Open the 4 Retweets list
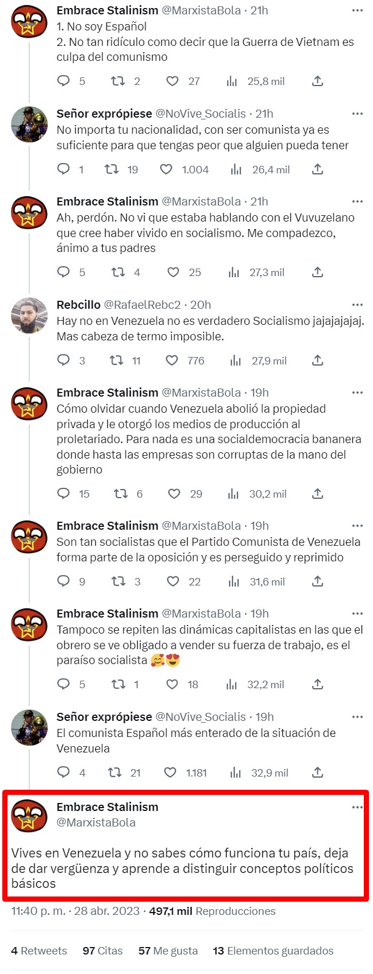 (39, 951)
